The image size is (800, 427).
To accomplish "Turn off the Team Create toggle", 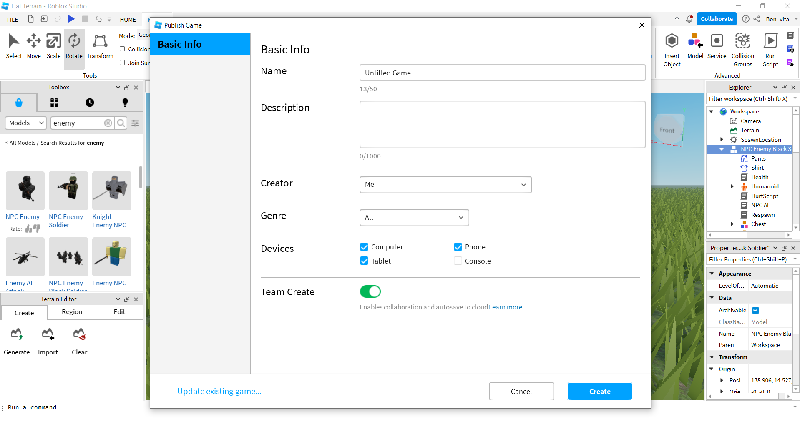I will point(370,291).
